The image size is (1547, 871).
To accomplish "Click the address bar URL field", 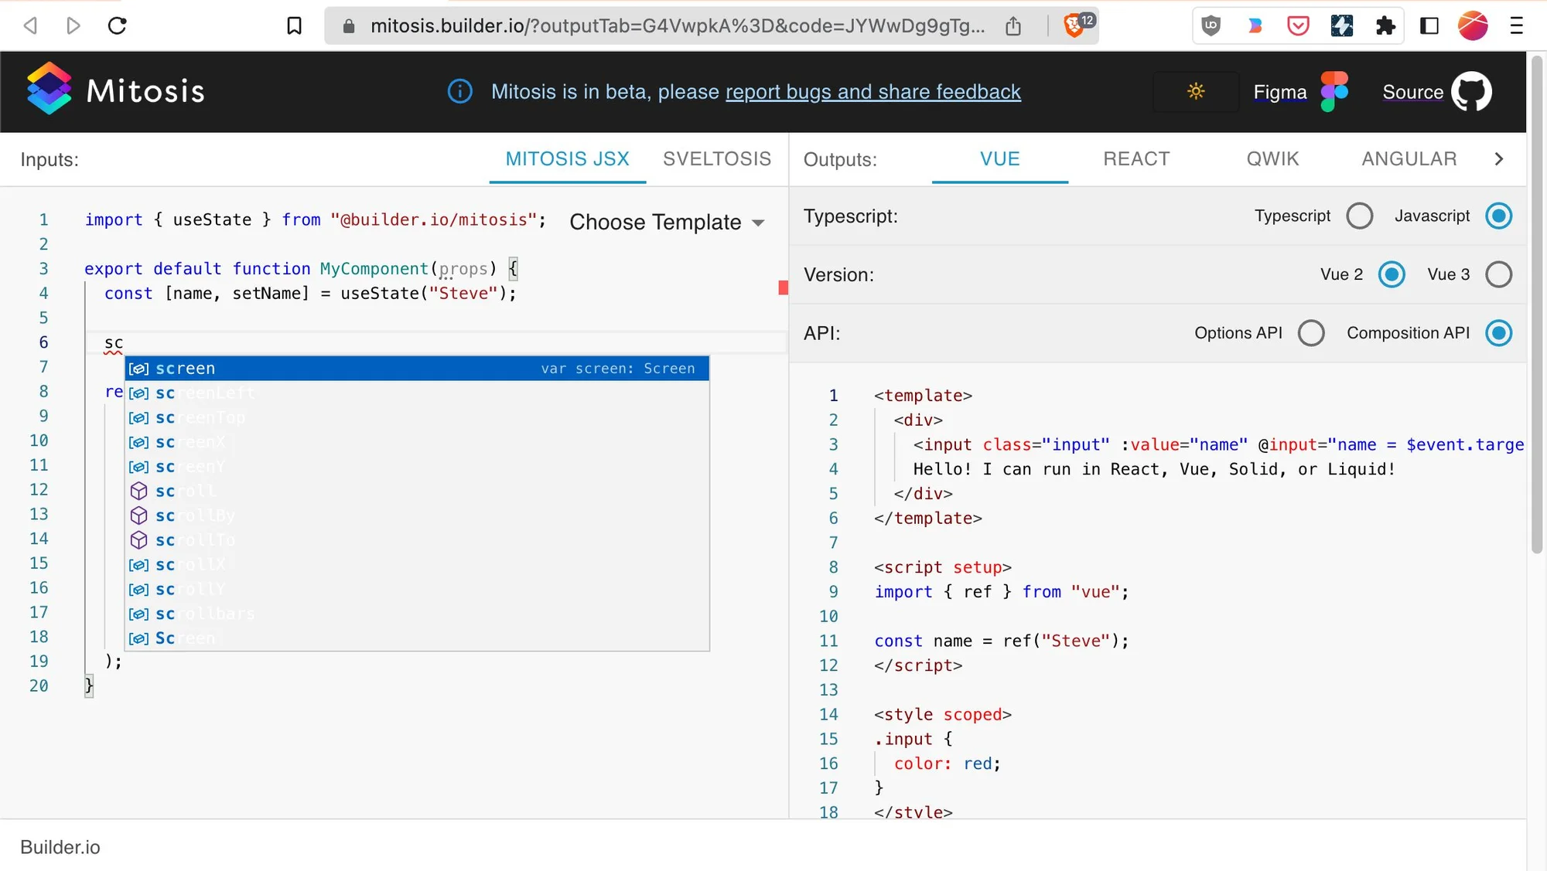I will [678, 26].
